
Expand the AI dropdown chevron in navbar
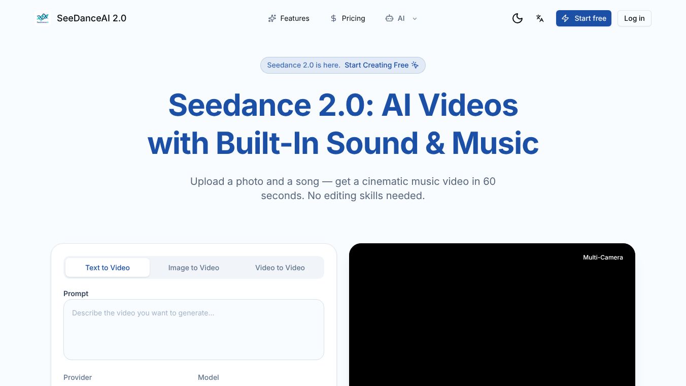[x=415, y=19]
